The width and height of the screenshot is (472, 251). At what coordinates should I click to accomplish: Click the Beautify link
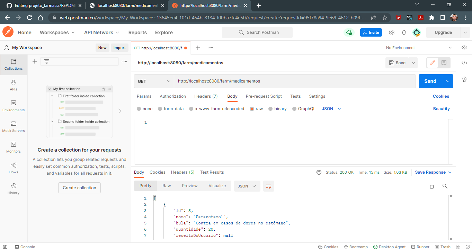pyautogui.click(x=441, y=108)
